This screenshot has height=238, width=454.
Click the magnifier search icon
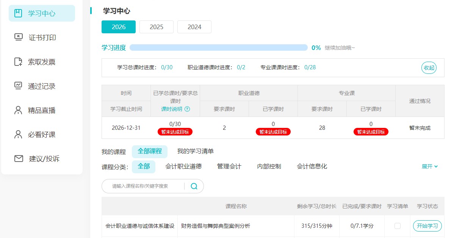[194, 186]
